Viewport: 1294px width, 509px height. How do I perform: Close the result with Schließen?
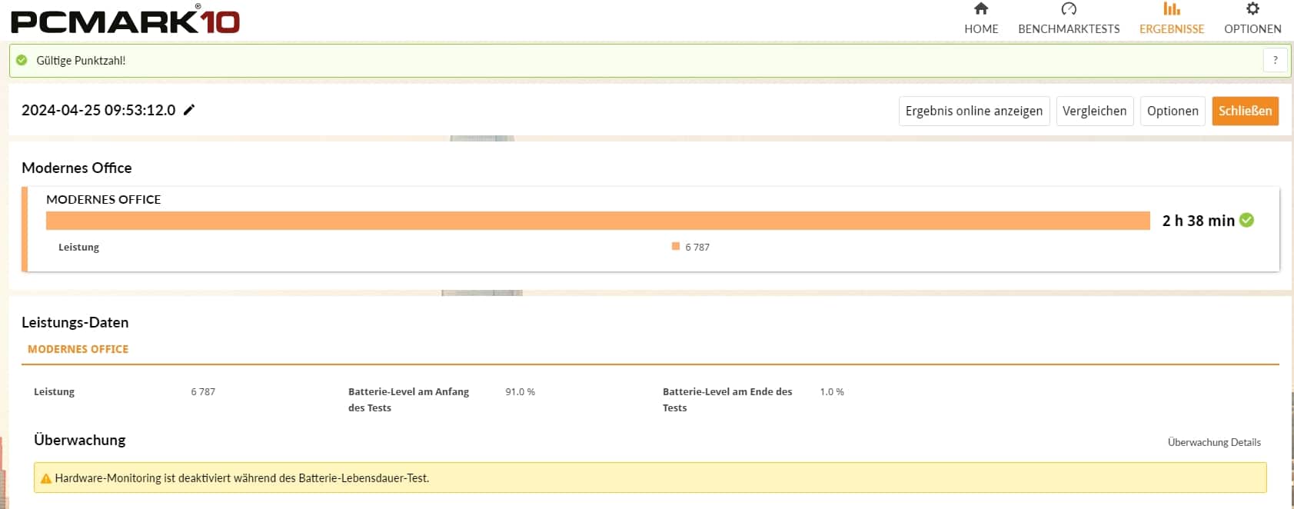pos(1245,111)
